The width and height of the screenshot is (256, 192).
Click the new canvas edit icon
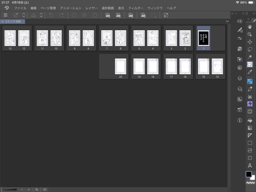[x=16, y=15]
